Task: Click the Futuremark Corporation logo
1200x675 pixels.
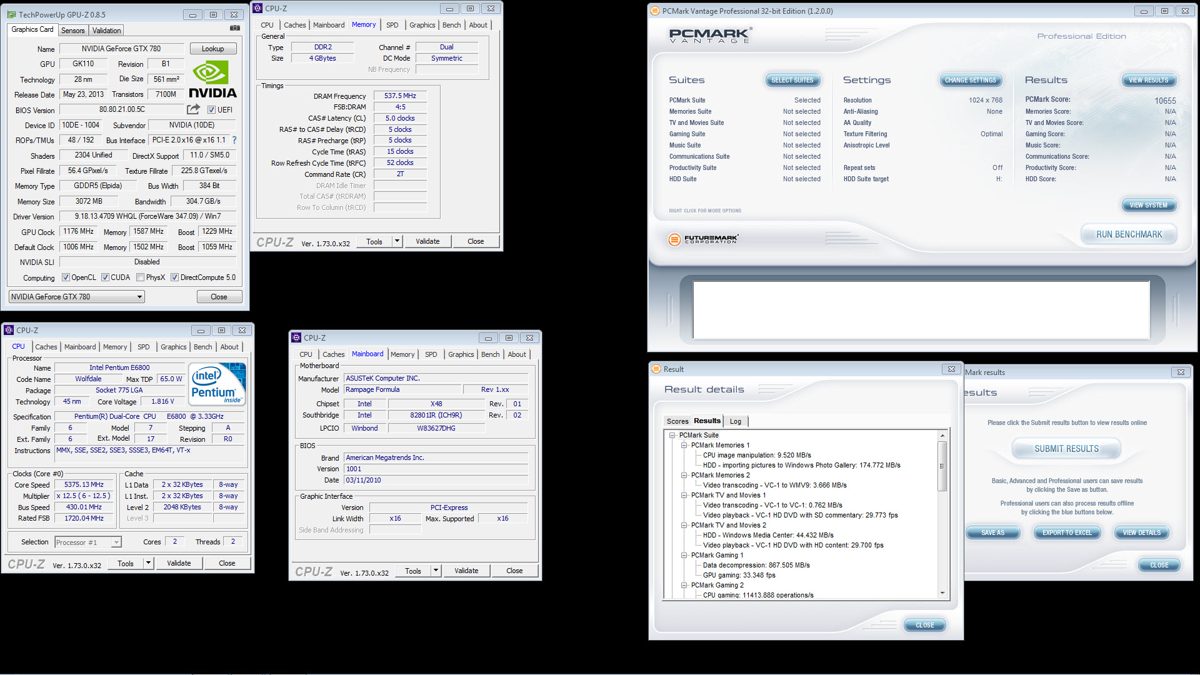Action: (x=704, y=239)
